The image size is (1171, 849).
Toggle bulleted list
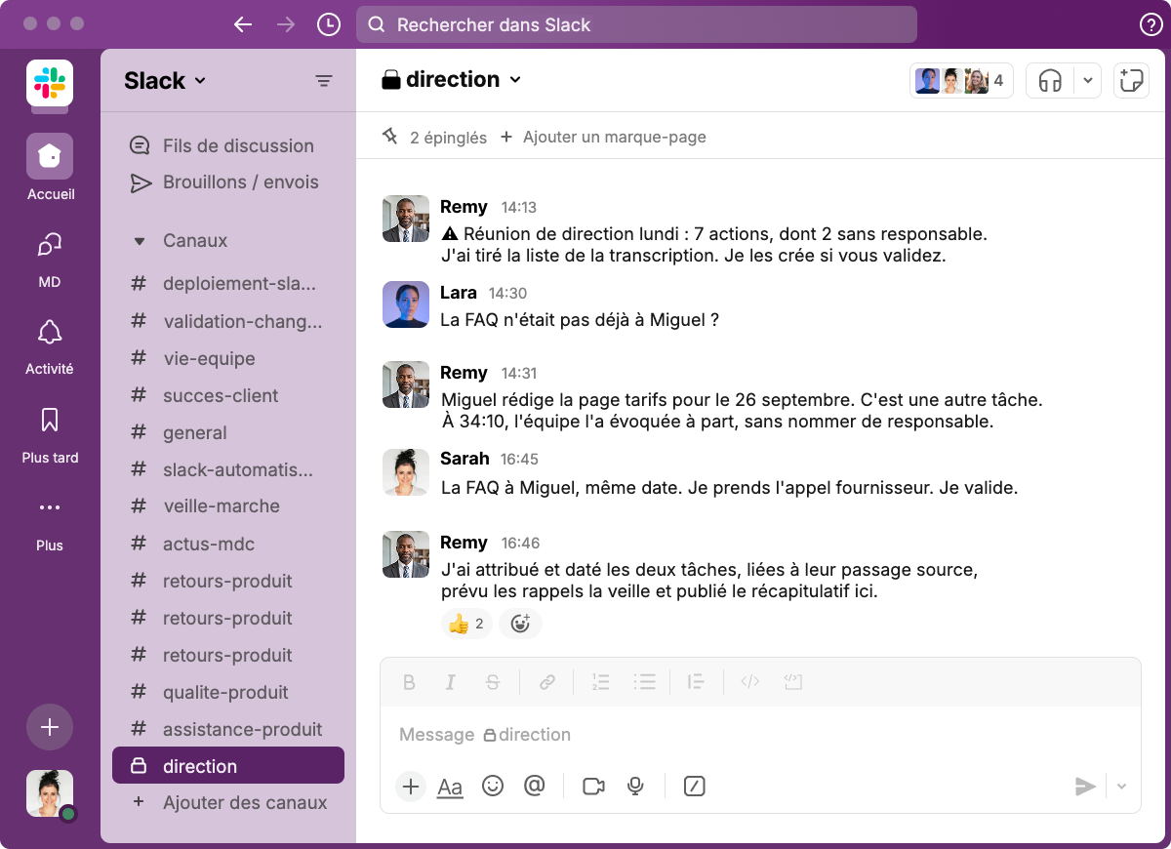[643, 682]
